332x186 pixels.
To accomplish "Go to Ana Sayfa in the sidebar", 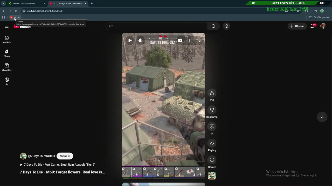I will 7,39.
